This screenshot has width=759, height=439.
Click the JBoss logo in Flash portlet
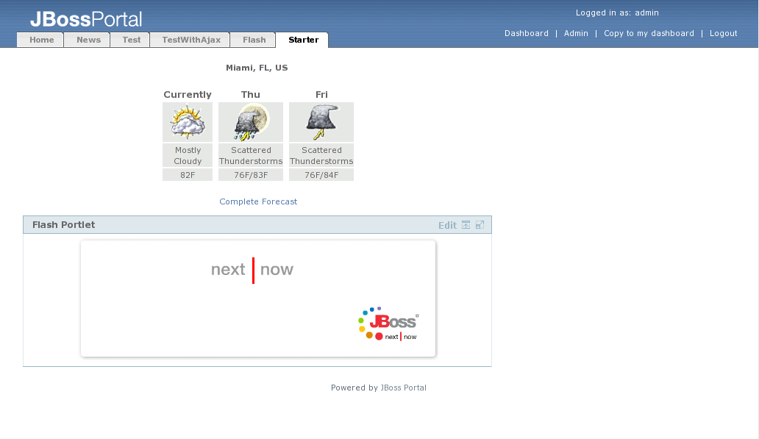point(389,324)
